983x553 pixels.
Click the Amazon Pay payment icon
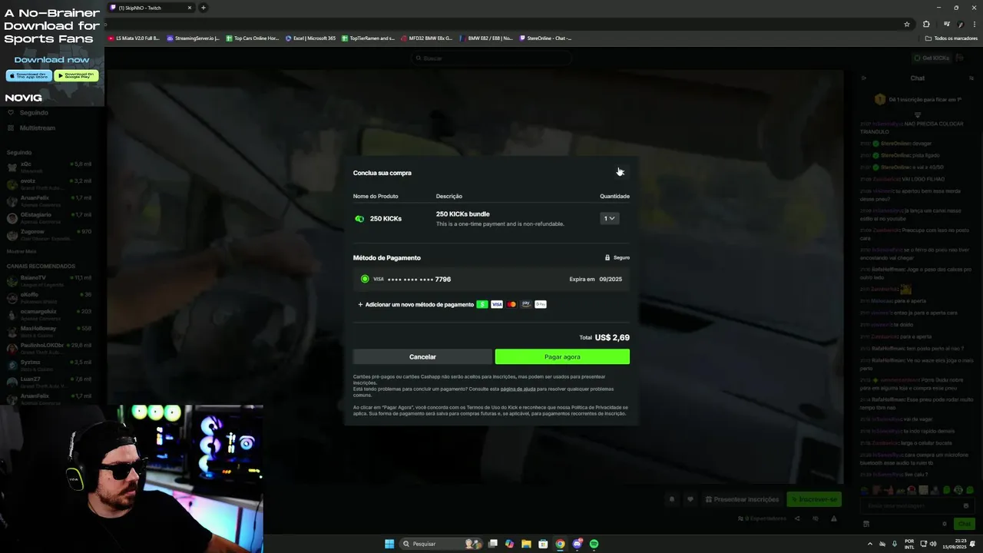click(x=526, y=304)
